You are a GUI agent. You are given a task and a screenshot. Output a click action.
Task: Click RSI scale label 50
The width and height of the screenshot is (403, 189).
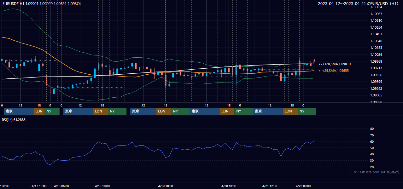(x=372, y=148)
